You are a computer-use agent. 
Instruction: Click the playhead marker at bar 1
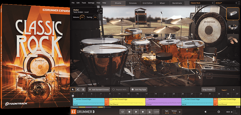(73, 96)
